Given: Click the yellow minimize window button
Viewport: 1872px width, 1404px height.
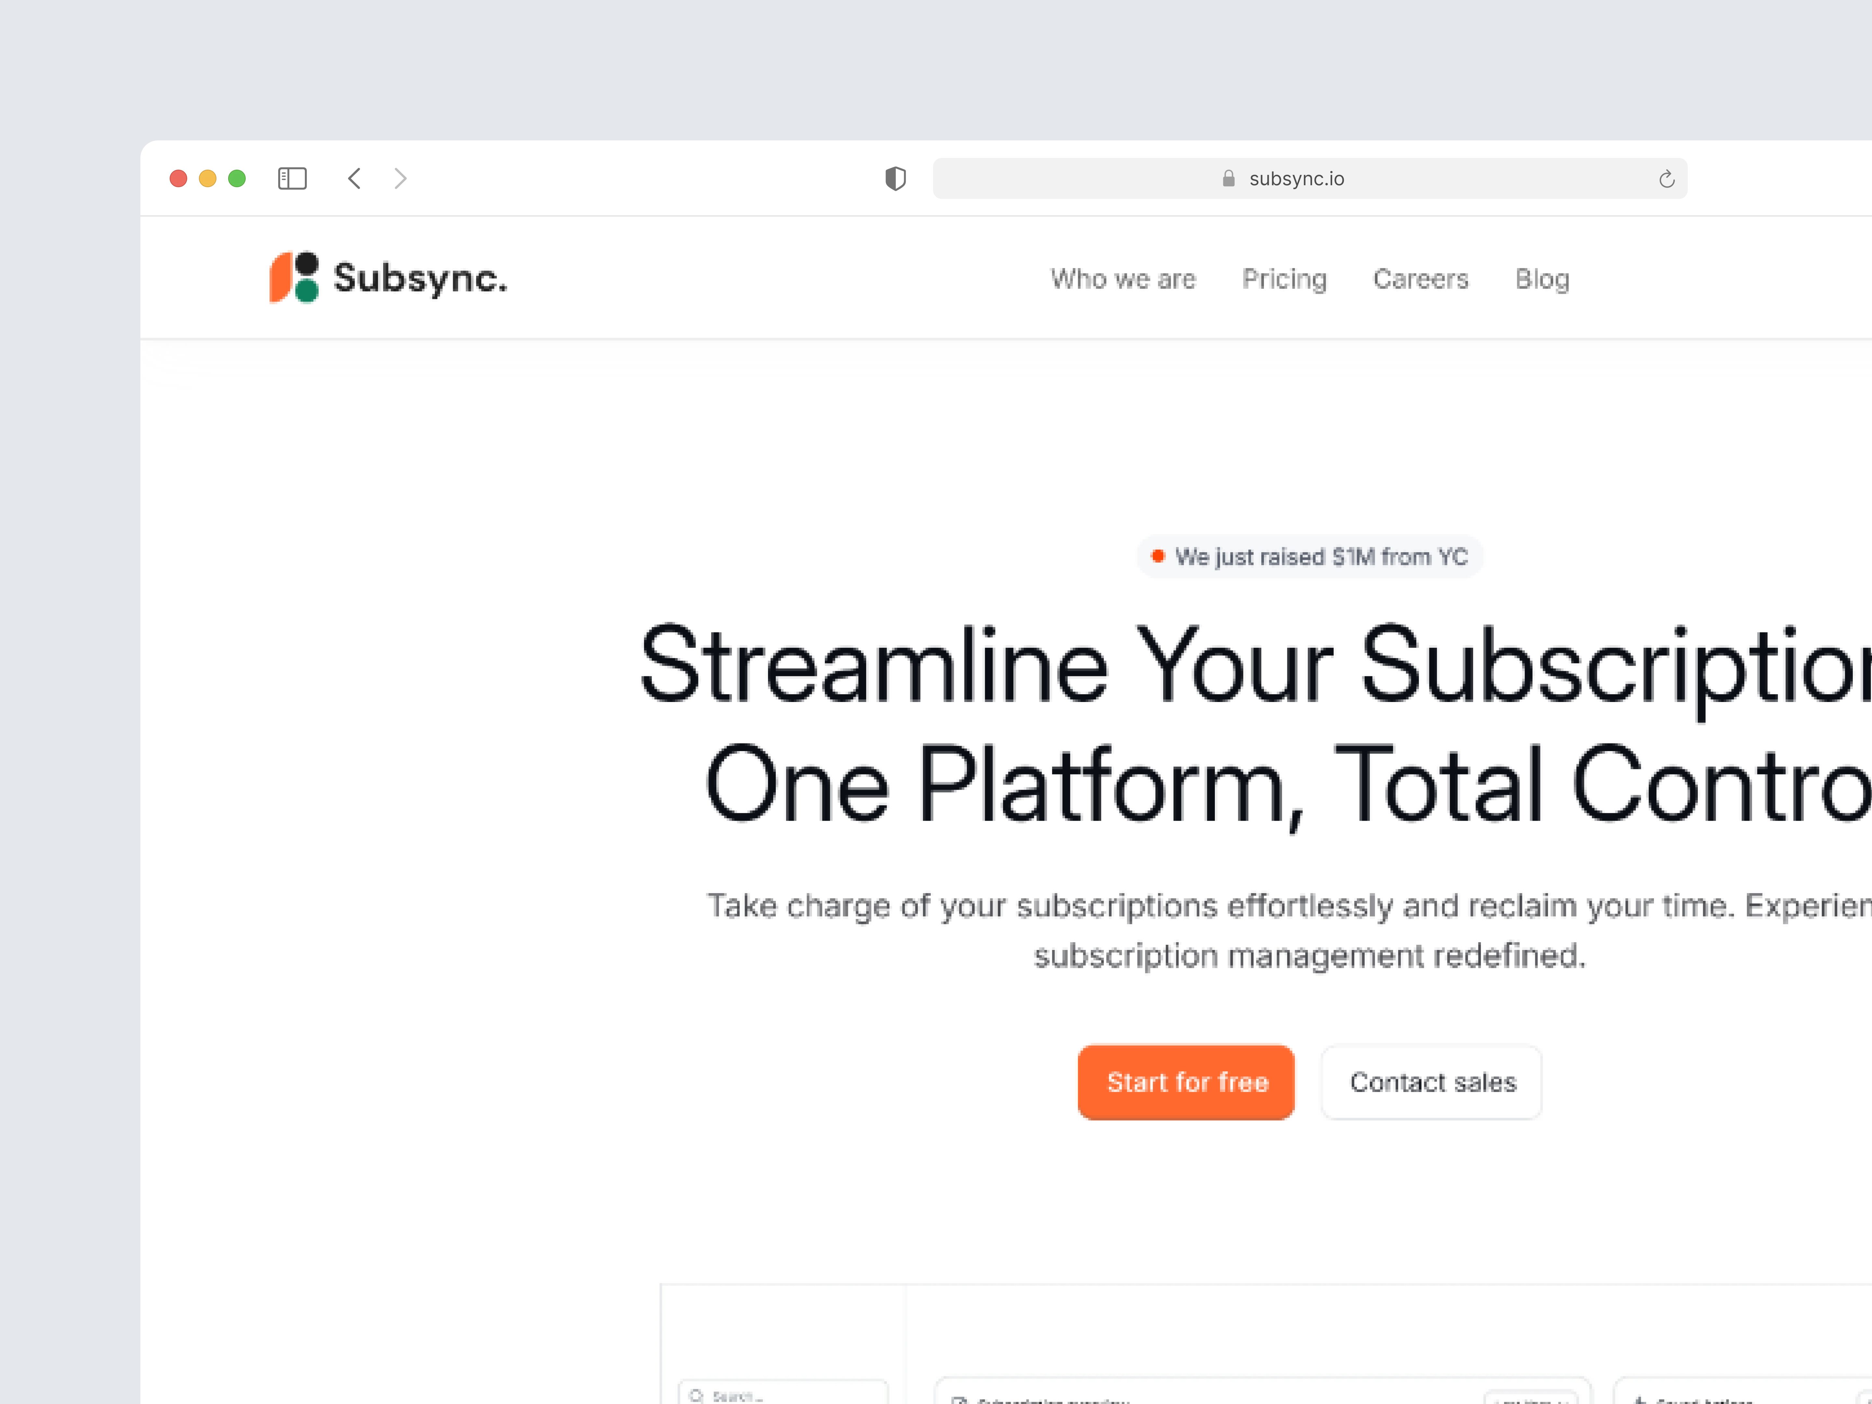Looking at the screenshot, I should pos(207,178).
